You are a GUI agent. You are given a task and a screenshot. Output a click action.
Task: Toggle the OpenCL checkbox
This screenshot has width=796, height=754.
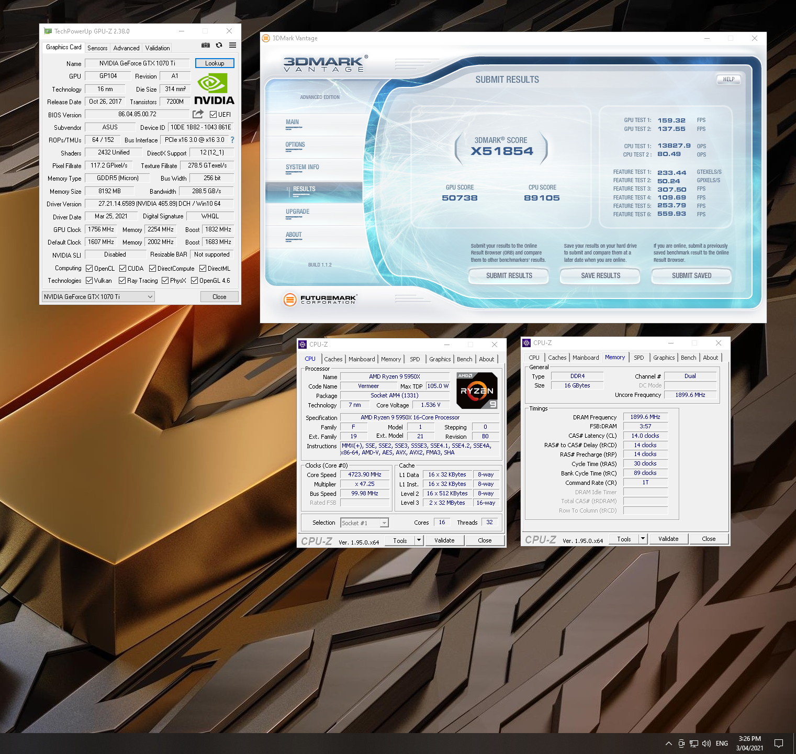point(89,269)
